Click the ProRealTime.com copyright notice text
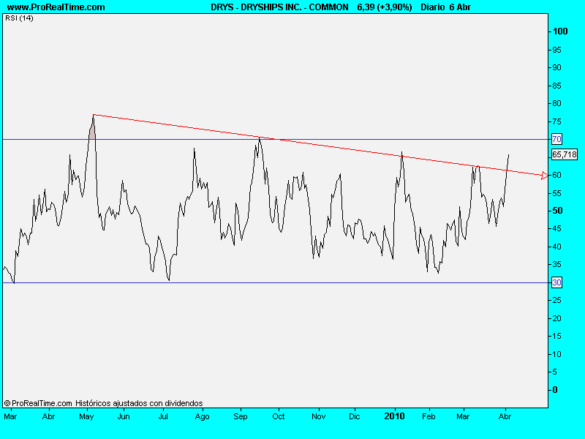This screenshot has width=585, height=439. click(103, 403)
